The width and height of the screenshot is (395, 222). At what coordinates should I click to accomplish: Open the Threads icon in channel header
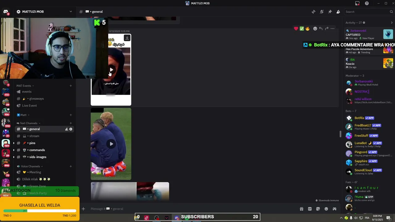click(314, 12)
